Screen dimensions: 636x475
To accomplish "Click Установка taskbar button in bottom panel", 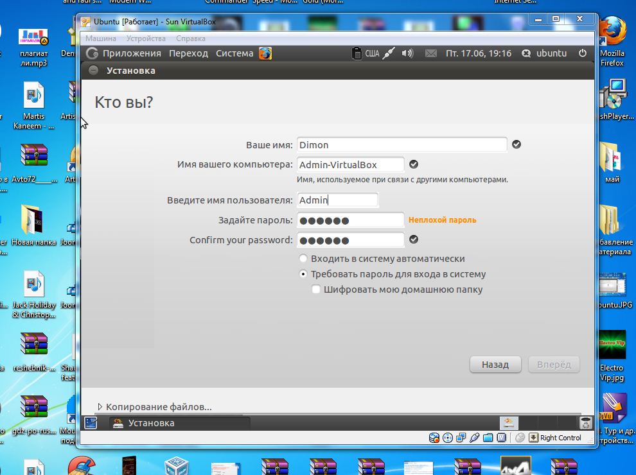I will 180,423.
